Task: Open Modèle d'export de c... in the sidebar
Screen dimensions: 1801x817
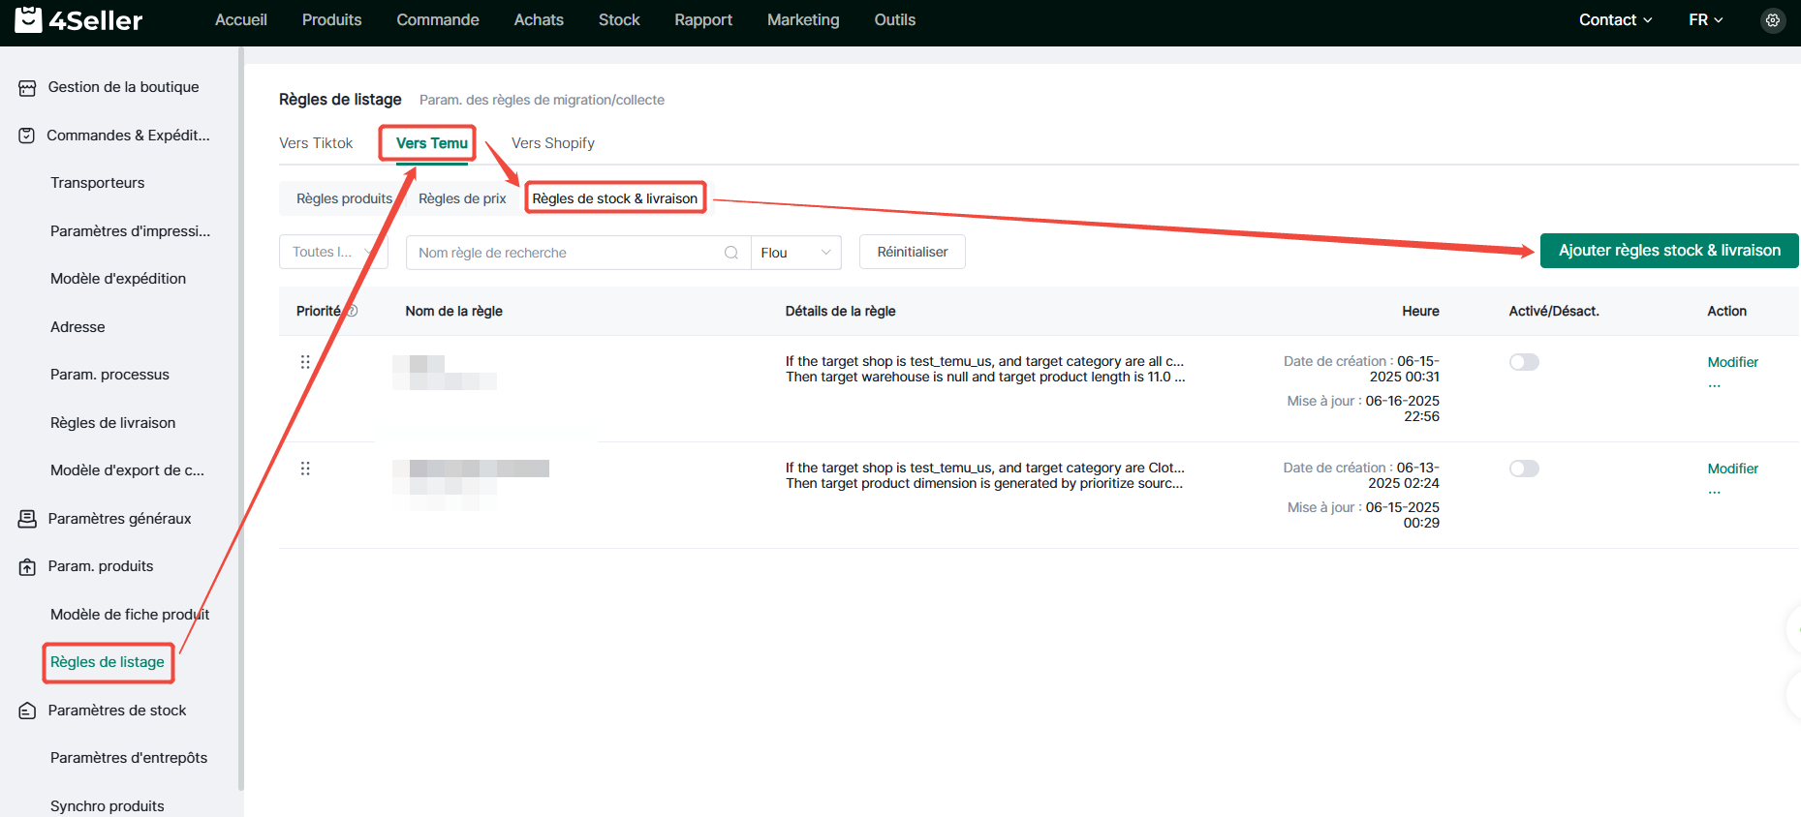Action: click(127, 470)
